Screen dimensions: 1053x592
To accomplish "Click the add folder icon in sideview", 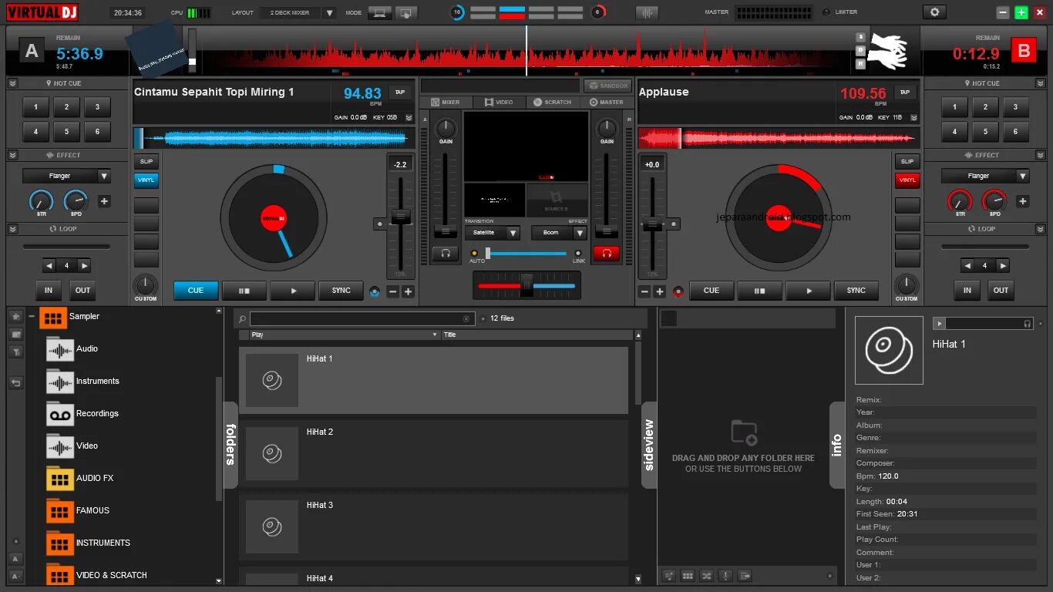I will tap(744, 432).
